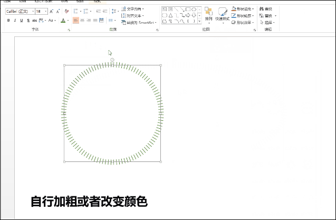This screenshot has width=336, height=220.
Task: Apply the font color A swatch
Action: [x=63, y=21]
